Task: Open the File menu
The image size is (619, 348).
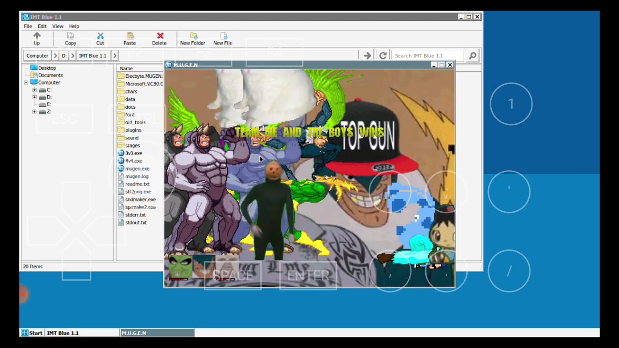Action: coord(28,26)
